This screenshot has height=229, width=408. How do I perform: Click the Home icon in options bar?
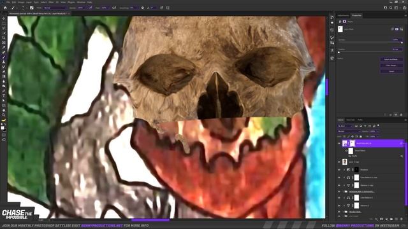pyautogui.click(x=5, y=8)
